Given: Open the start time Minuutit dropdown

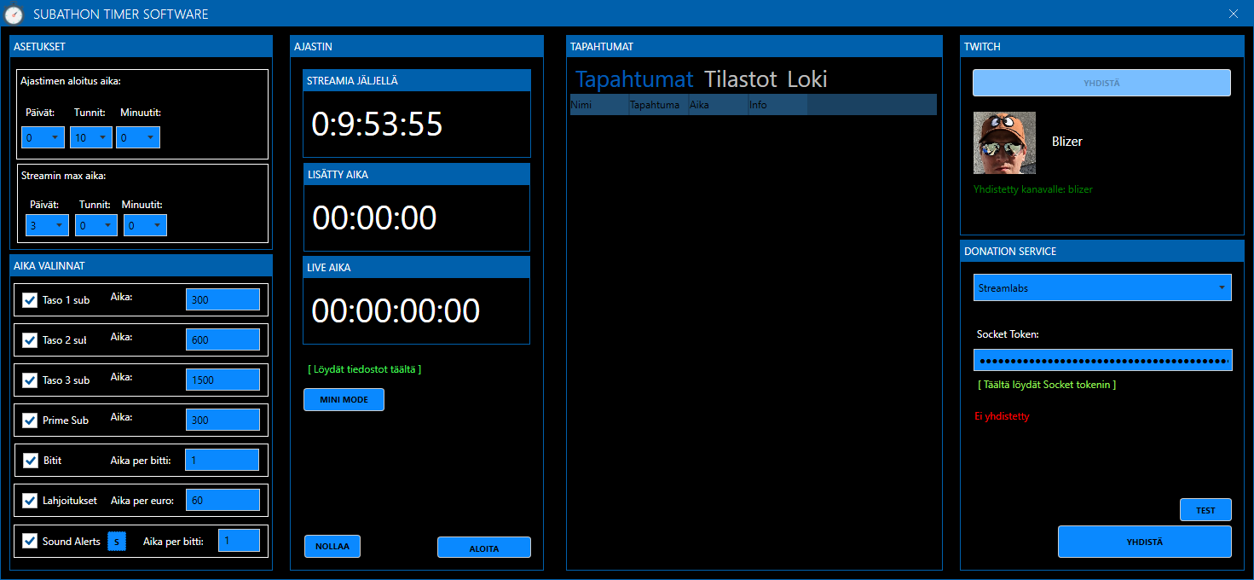Looking at the screenshot, I should pos(138,137).
